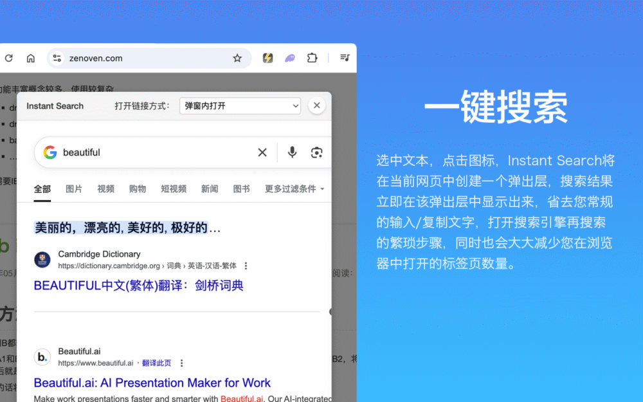Start Google voice search with the microphone

pos(292,152)
